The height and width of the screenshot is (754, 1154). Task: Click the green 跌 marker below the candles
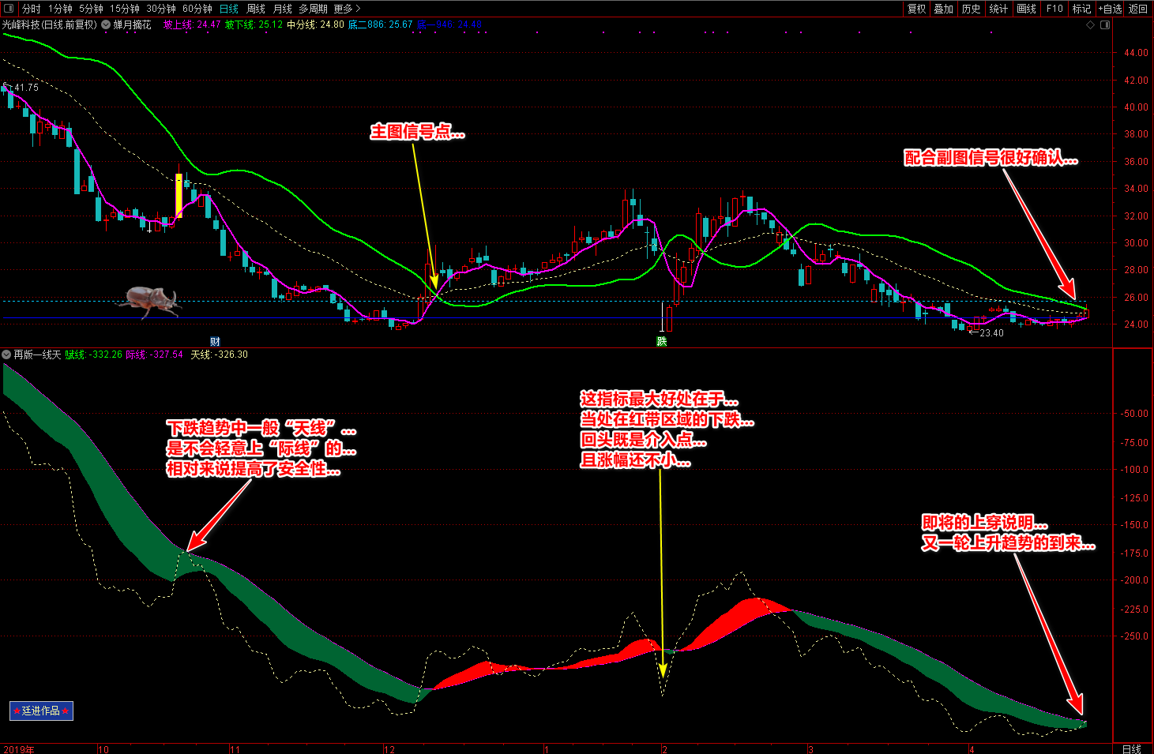click(662, 341)
